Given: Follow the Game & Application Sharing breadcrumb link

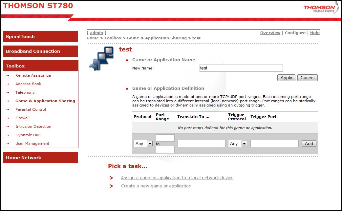Looking at the screenshot, I should tap(157, 38).
